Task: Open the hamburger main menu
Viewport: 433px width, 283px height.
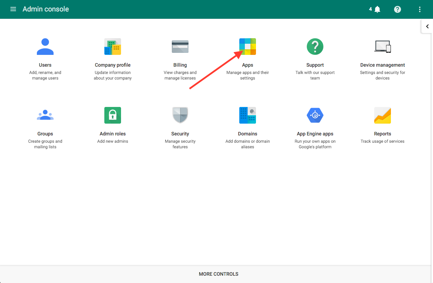Action: [x=13, y=9]
